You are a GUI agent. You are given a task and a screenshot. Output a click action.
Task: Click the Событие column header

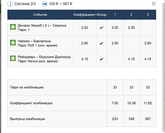pyautogui.click(x=40, y=15)
